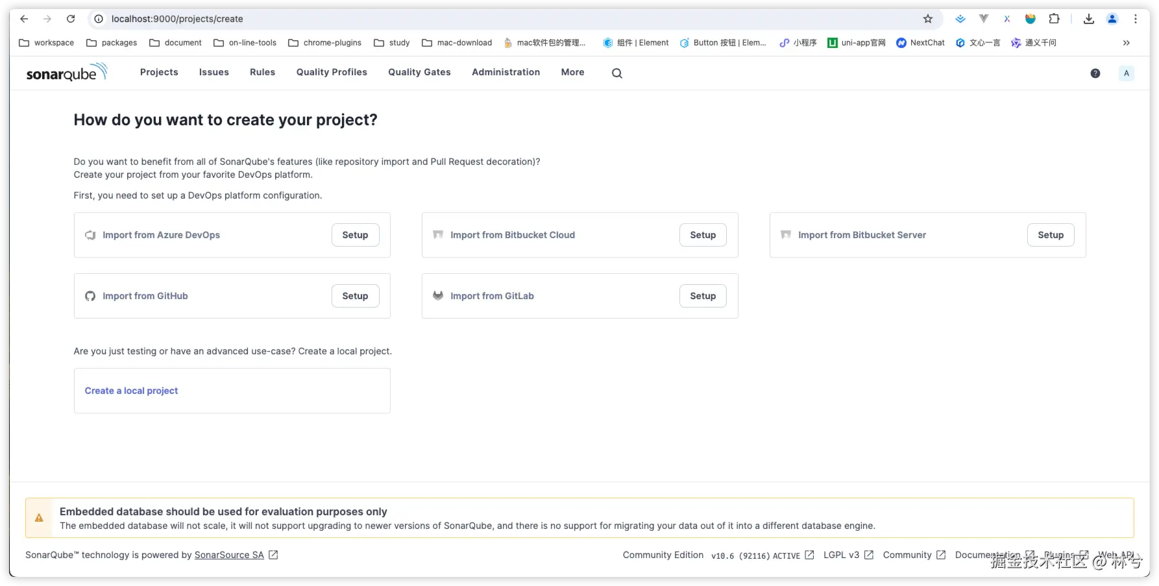Open the Button 按钮 Element bookmark
Screen dimensions: 1159x586
[x=723, y=43]
